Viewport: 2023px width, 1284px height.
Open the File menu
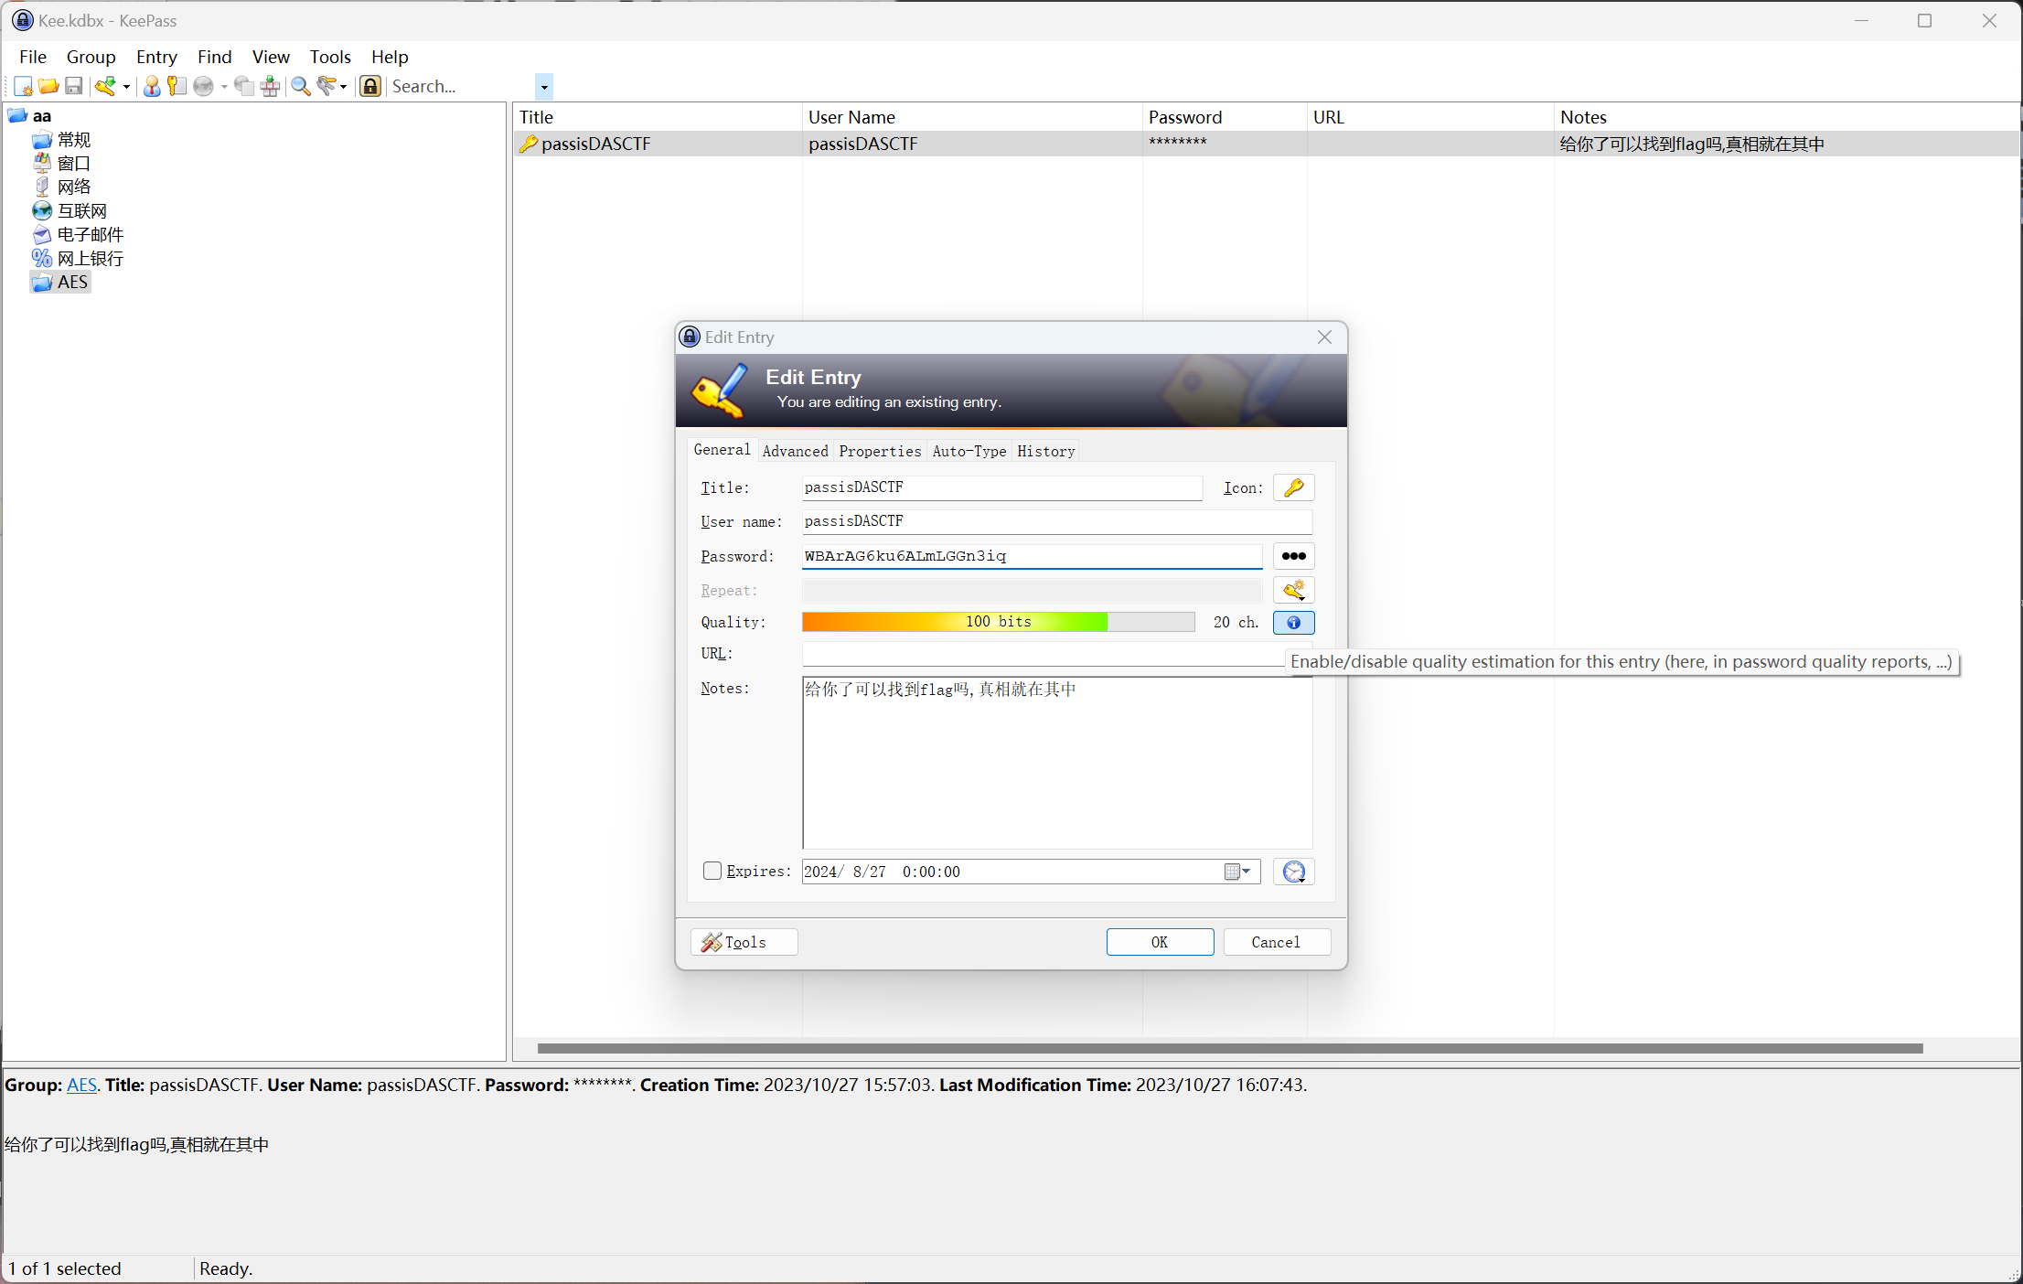(x=33, y=57)
